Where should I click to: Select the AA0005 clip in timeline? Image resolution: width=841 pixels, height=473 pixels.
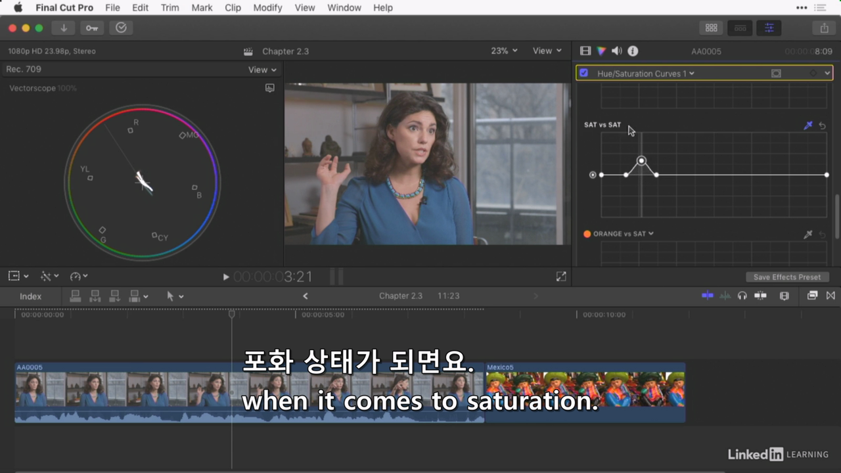(x=250, y=393)
